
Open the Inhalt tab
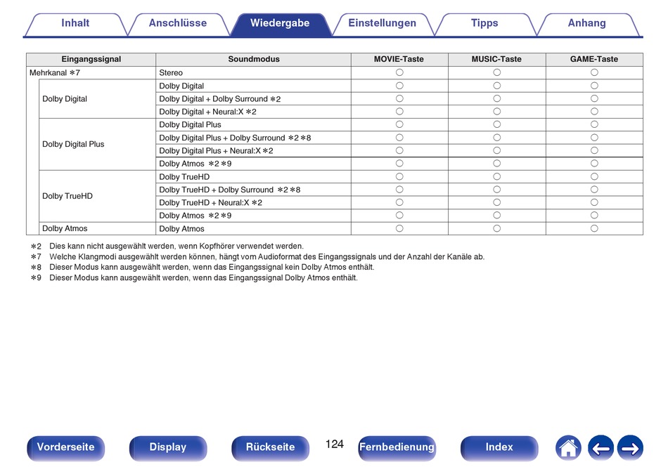(x=75, y=23)
